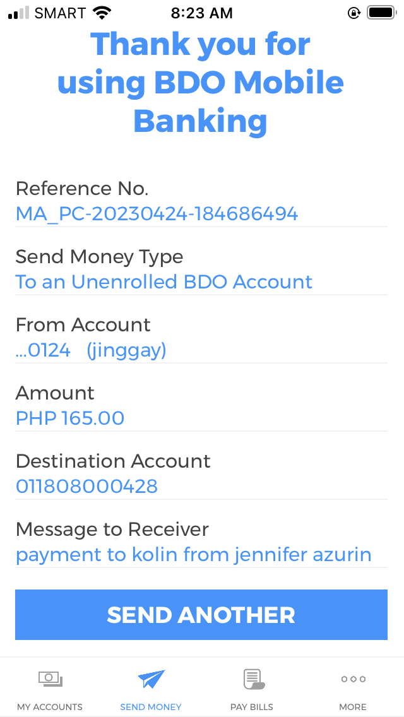
Task: Tap the Send Money paper plane icon
Action: click(x=151, y=679)
